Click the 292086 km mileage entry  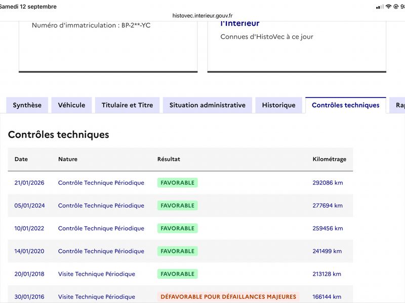click(328, 183)
